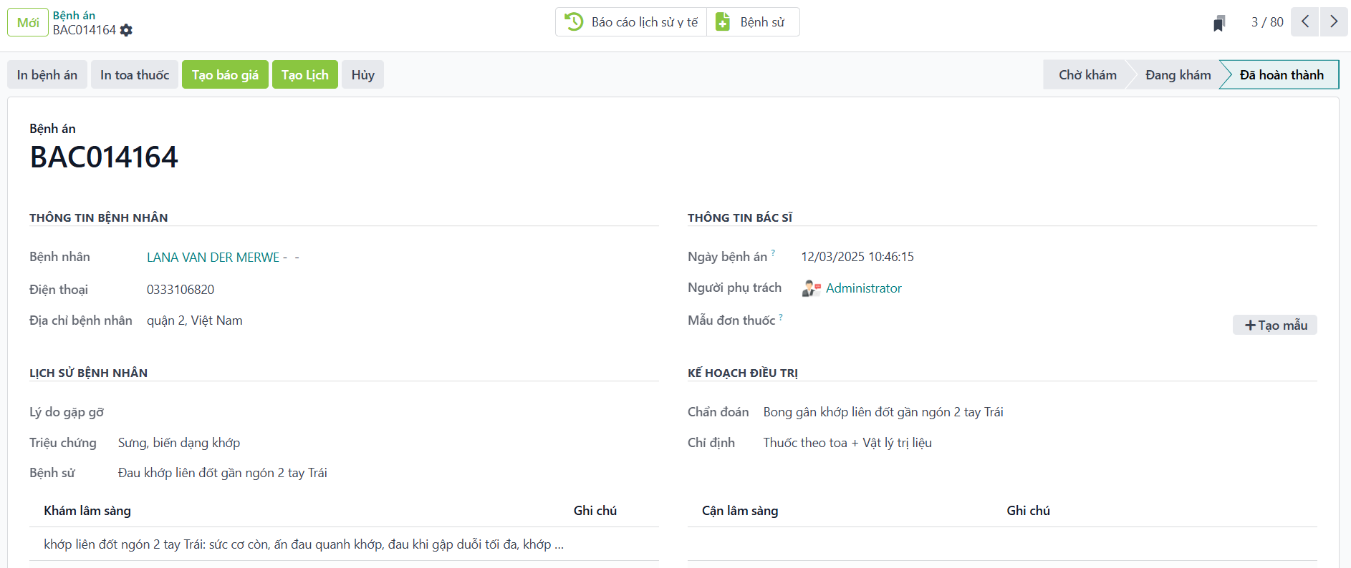1351x568 pixels.
Task: Click Tạo báo giá button
Action: [x=225, y=75]
